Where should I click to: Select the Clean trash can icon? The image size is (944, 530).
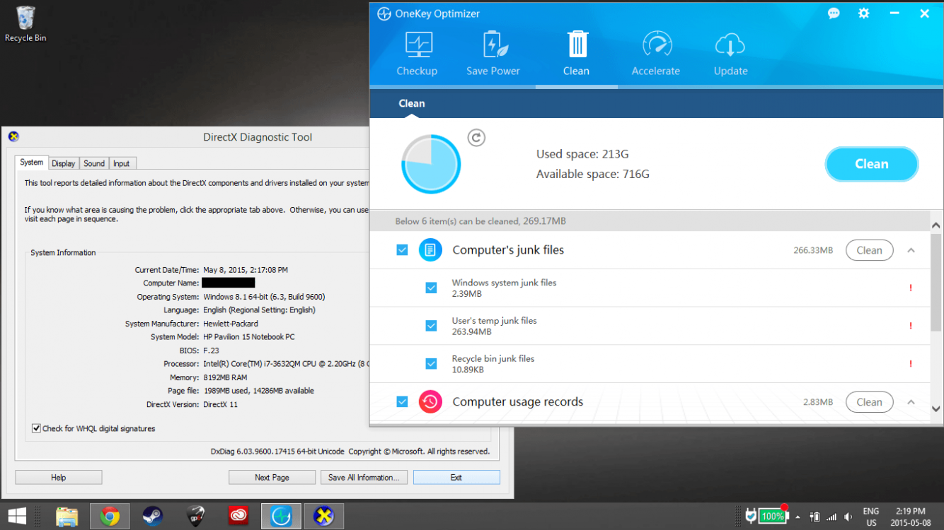(577, 44)
